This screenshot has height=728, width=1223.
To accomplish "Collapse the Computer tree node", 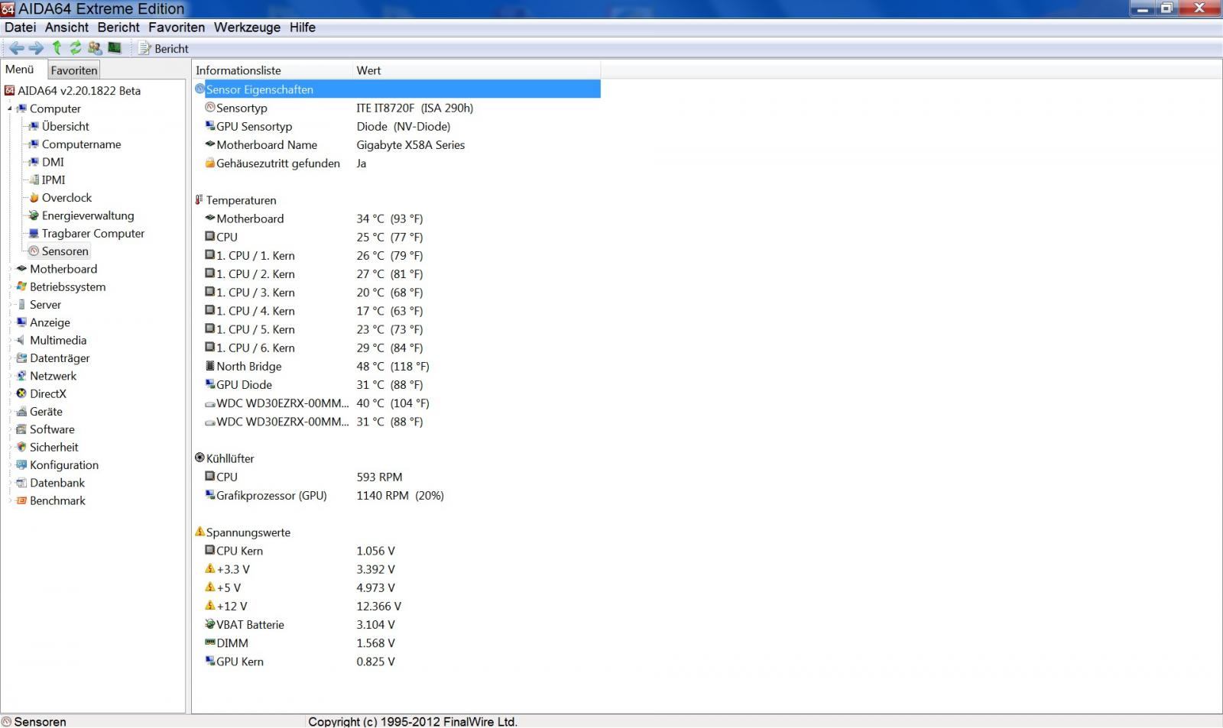I will (x=10, y=108).
